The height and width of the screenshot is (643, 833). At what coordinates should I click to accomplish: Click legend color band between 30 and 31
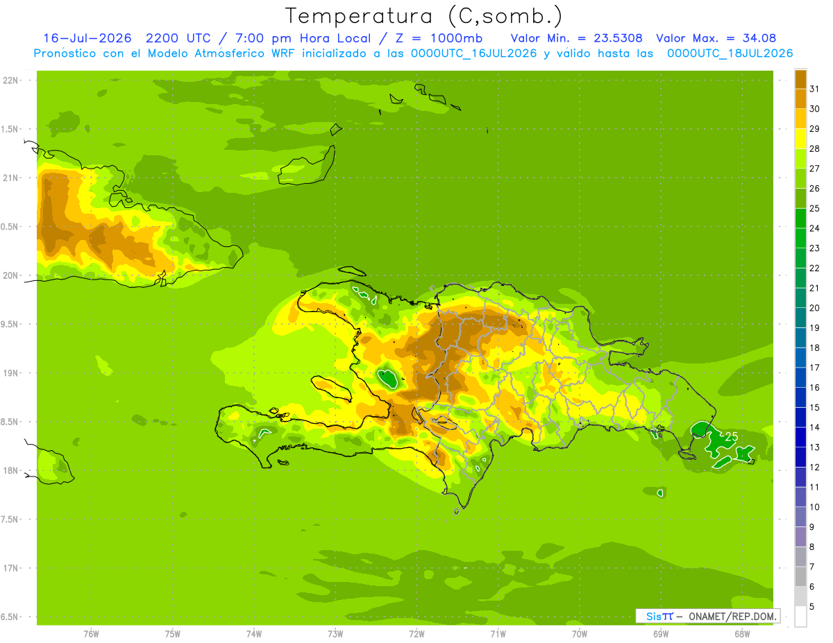pos(800,98)
